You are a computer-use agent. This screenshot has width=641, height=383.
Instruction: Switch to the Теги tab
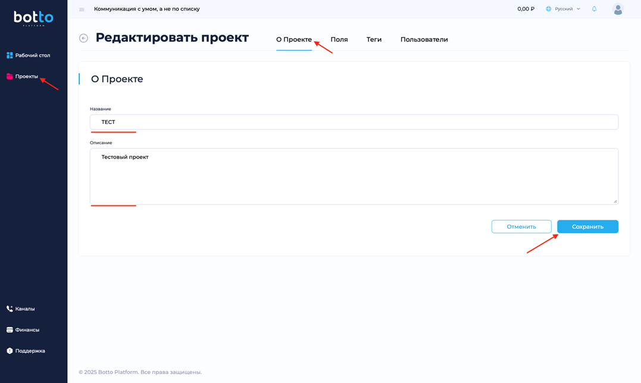[x=374, y=39]
